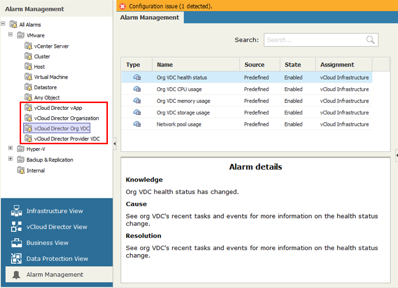The image size is (398, 288).
Task: Select the Org VDC health status row
Action: [247, 77]
